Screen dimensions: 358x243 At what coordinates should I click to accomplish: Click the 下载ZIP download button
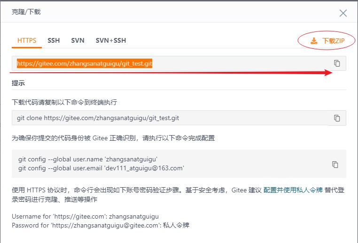point(327,41)
